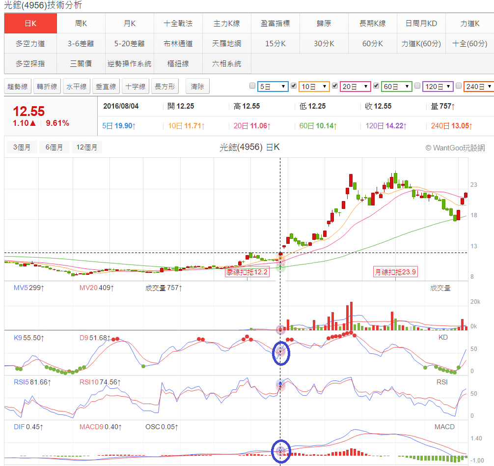Enable the 5日 moving average checkbox
This screenshot has width=494, height=466.
(252, 86)
